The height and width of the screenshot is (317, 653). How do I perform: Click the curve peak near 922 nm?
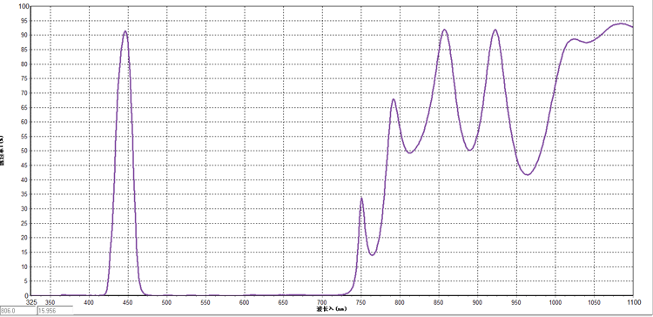pyautogui.click(x=495, y=30)
